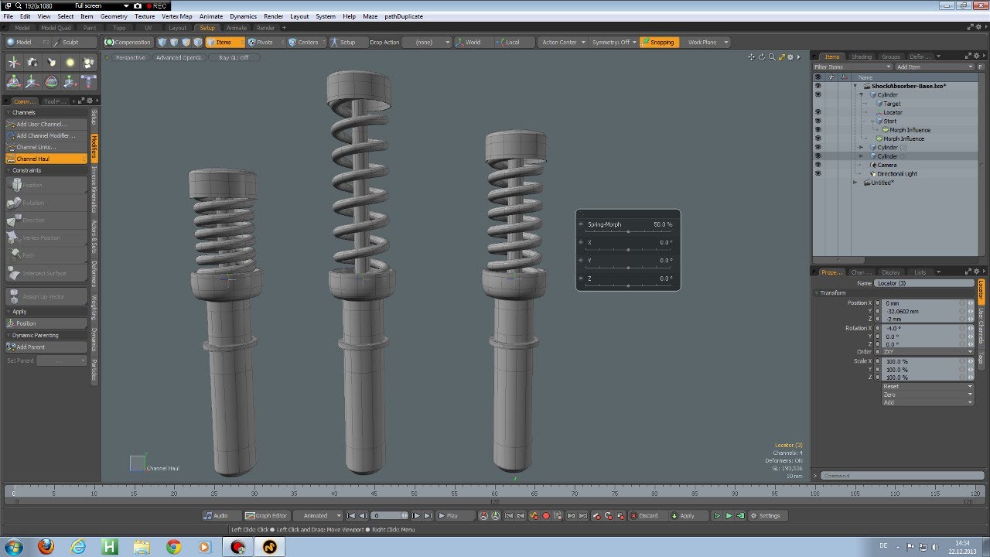This screenshot has height=557, width=990.
Task: Switch to the Groups tab
Action: click(891, 56)
